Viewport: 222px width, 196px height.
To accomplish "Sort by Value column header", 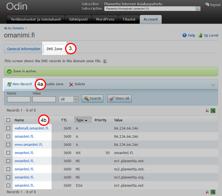I will [118, 120].
